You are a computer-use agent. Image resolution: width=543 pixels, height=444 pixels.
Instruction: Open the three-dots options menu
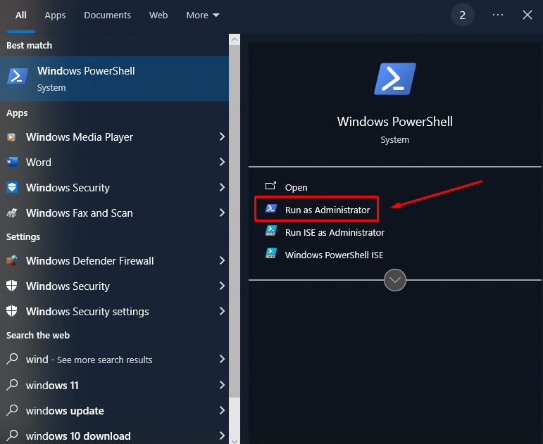click(498, 15)
